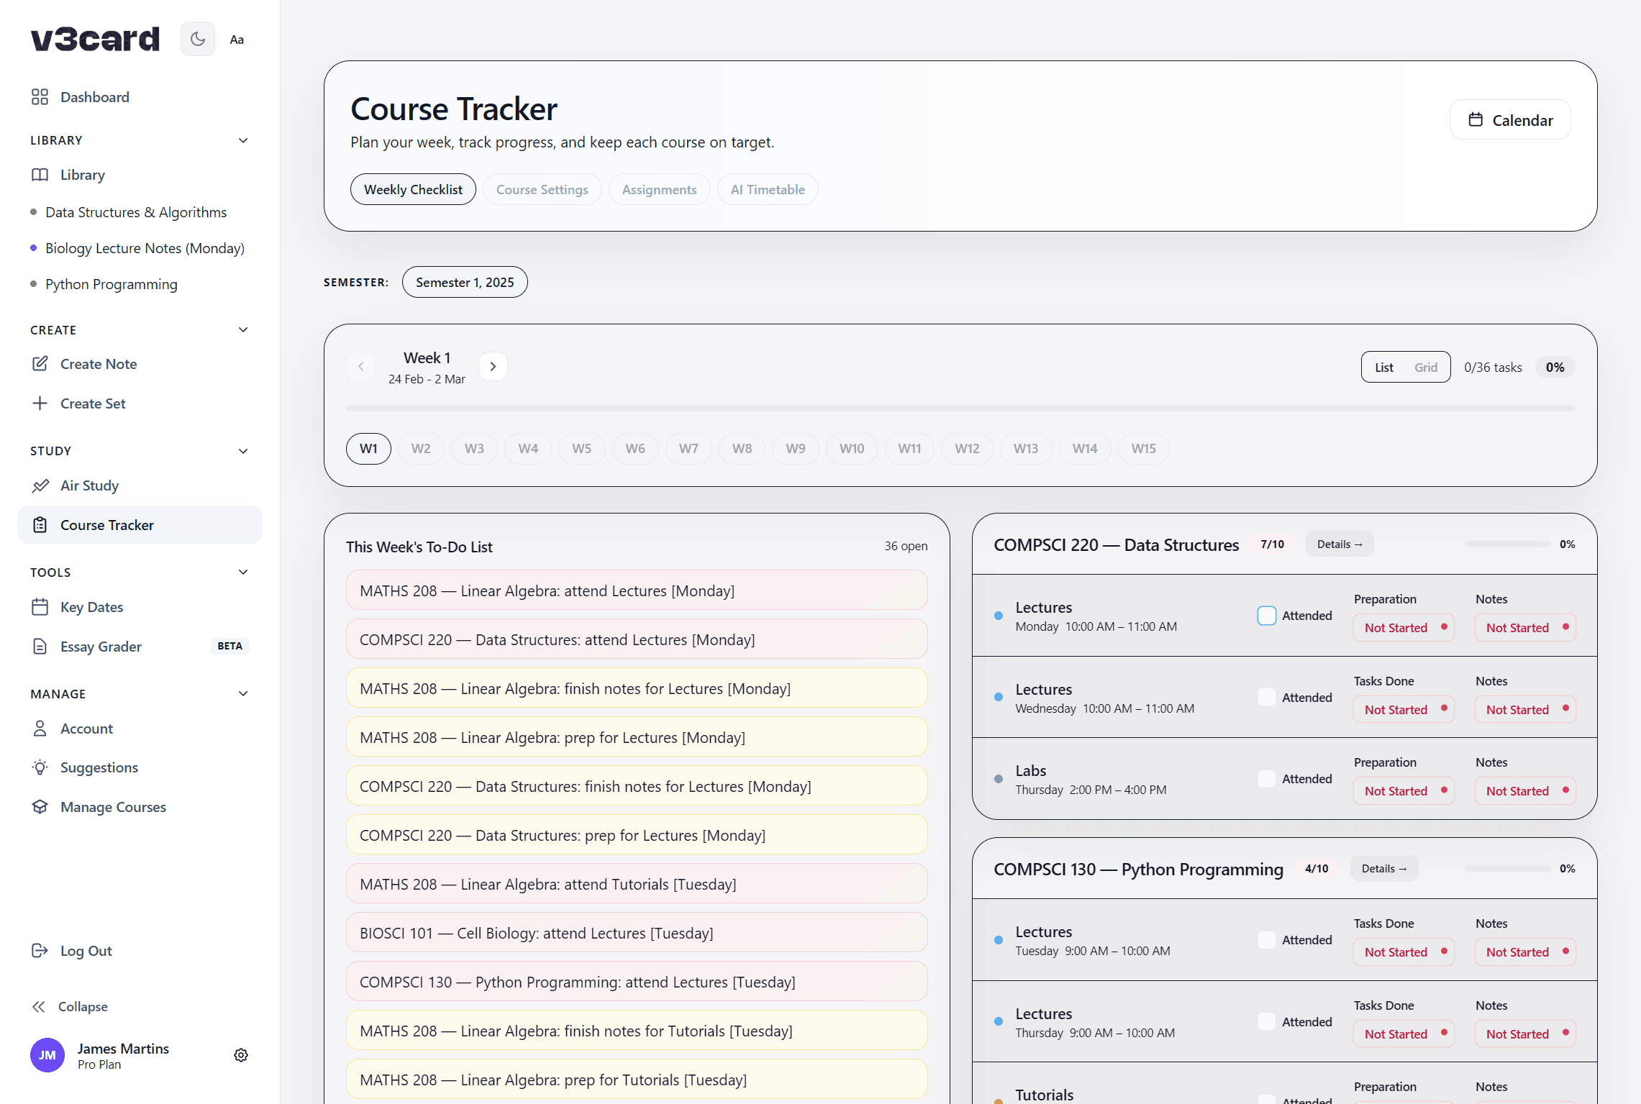This screenshot has width=1641, height=1104.
Task: Open the Calendar button
Action: tap(1510, 119)
